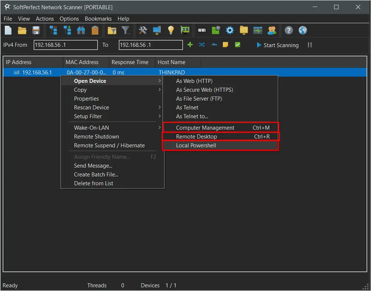The image size is (371, 291).
Task: Open the Actions menu
Action: click(x=45, y=19)
